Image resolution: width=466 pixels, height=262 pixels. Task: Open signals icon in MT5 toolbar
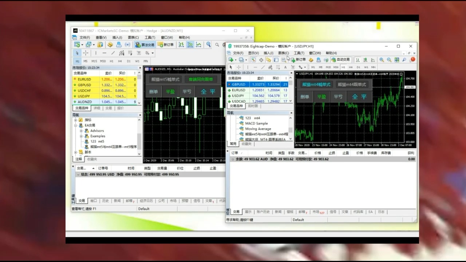(x=127, y=45)
